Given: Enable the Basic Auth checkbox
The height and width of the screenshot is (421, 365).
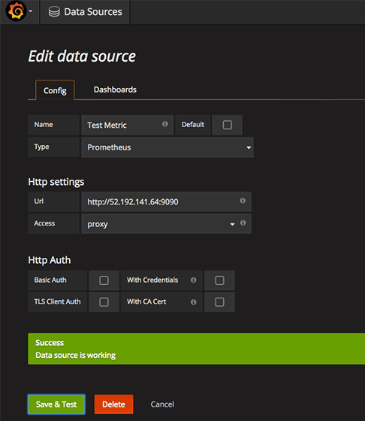Looking at the screenshot, I should tap(104, 280).
